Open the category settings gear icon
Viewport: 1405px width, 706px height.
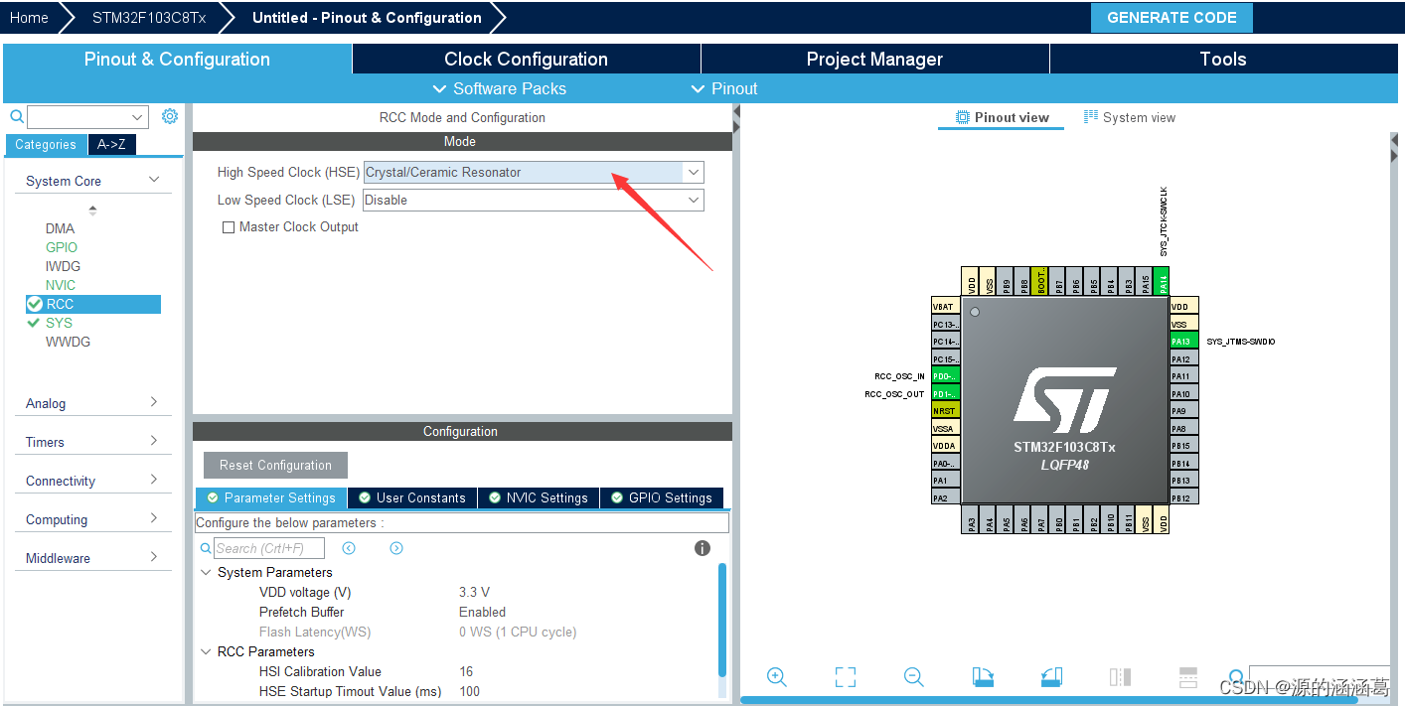click(170, 116)
